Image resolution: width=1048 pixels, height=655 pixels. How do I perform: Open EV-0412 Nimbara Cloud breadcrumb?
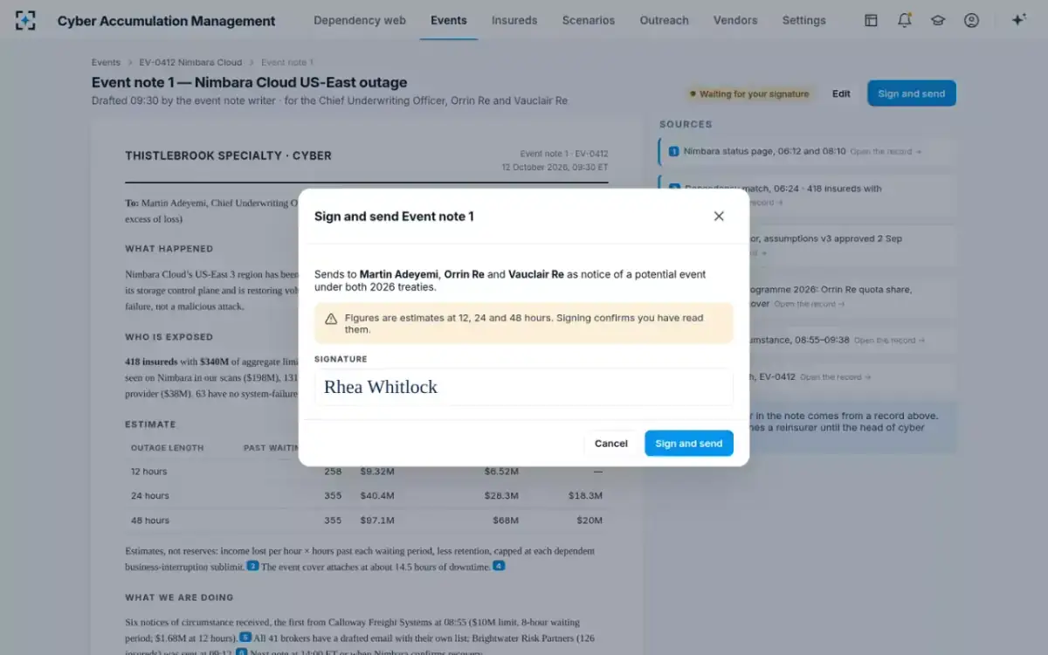[190, 63]
